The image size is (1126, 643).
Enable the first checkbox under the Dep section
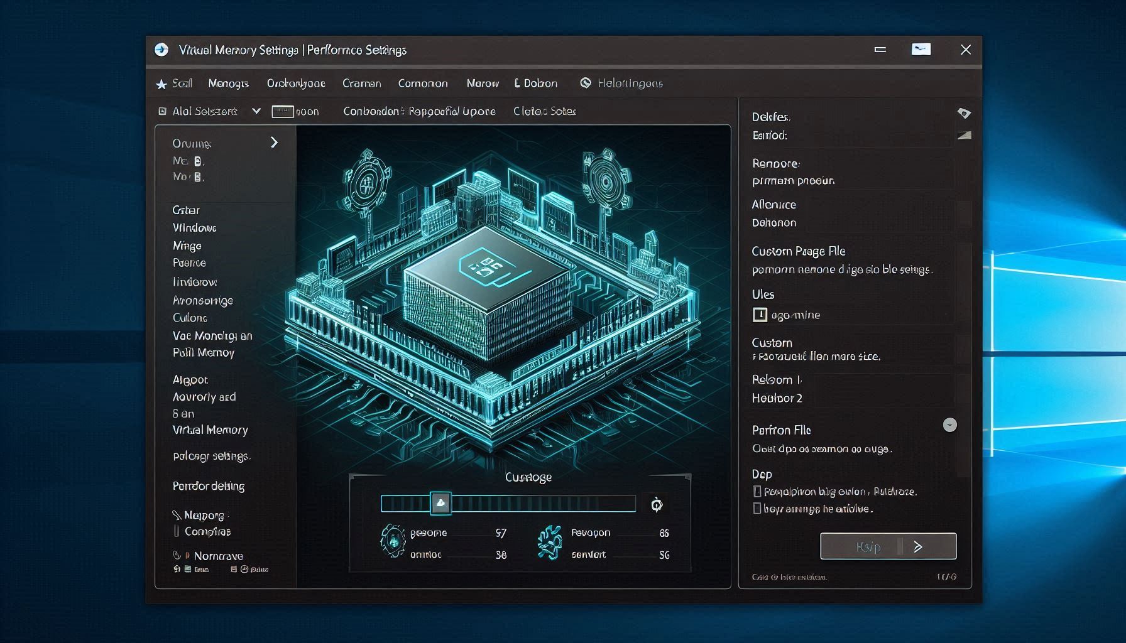pyautogui.click(x=756, y=491)
